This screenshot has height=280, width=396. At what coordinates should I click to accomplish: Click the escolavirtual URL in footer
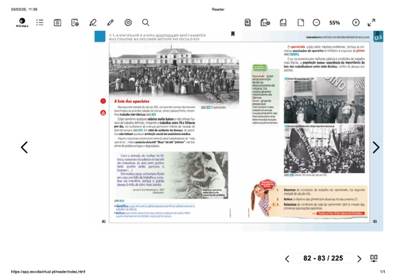click(48, 272)
